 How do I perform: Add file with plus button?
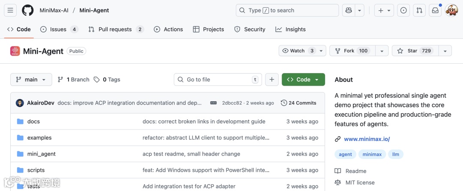pyautogui.click(x=272, y=79)
